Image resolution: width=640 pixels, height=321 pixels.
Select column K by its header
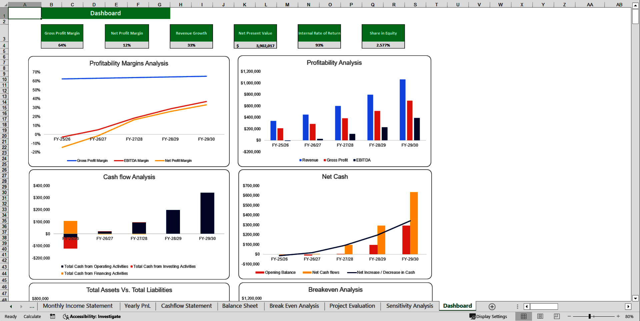click(x=245, y=4)
